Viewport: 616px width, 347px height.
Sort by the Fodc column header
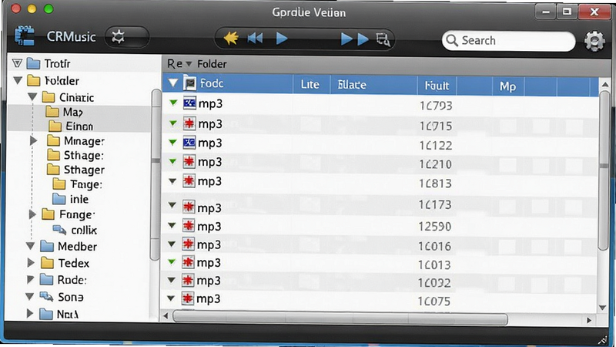(212, 83)
